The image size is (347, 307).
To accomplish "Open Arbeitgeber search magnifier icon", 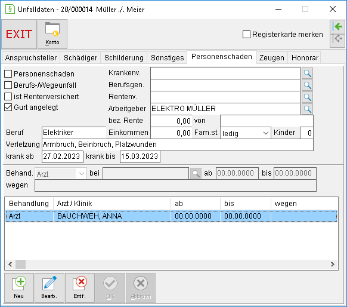I will [308, 109].
